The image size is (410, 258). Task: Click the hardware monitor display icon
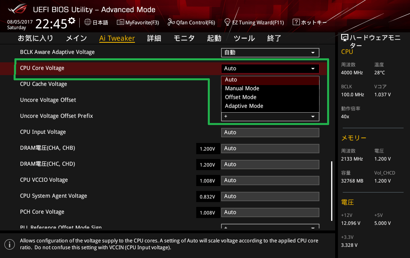(x=345, y=38)
